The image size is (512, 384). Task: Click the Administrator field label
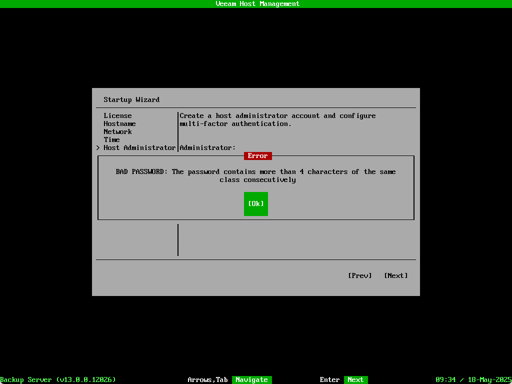[x=207, y=147]
